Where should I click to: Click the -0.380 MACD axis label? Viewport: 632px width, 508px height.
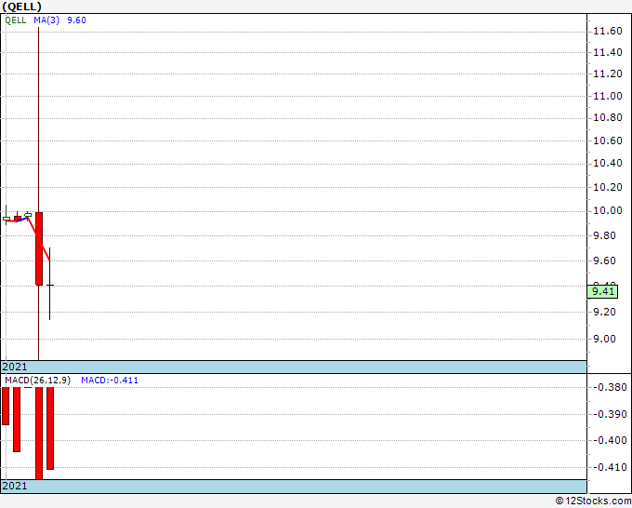coord(610,387)
